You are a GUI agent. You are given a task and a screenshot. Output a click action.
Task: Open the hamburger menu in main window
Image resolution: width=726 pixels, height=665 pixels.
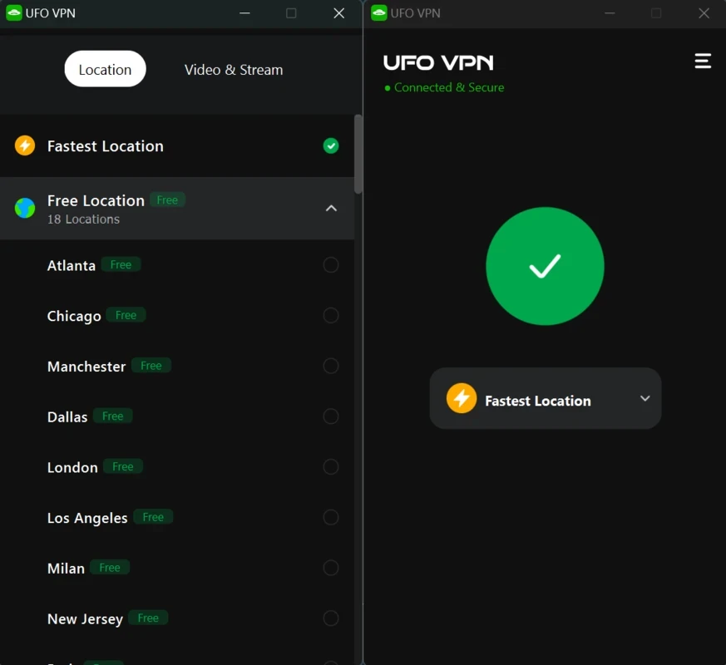[x=703, y=61]
